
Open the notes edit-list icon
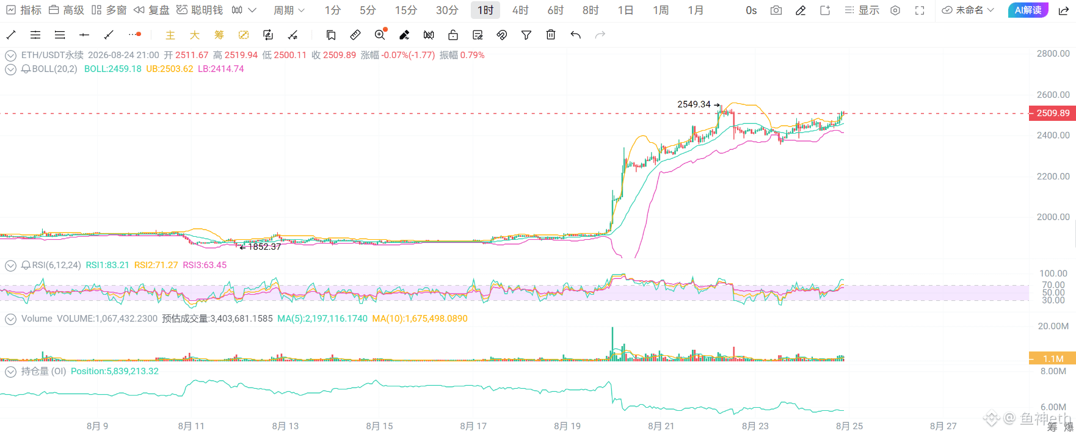point(478,35)
